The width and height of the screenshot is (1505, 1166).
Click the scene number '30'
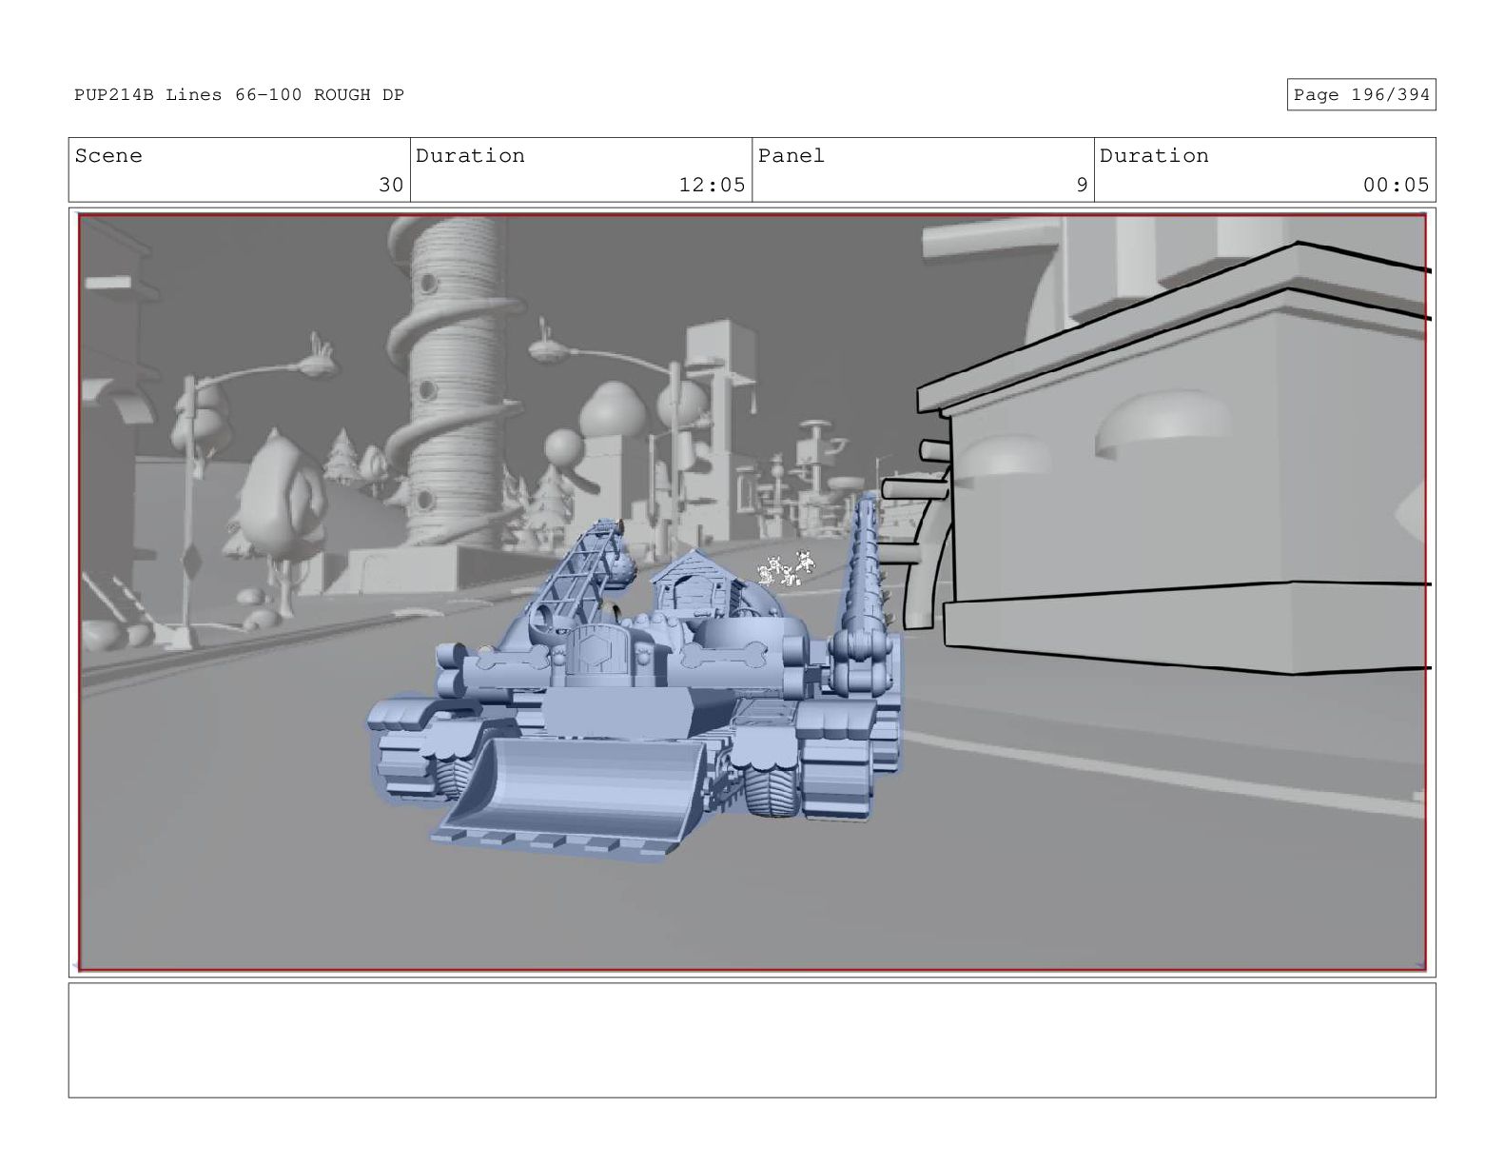click(391, 185)
